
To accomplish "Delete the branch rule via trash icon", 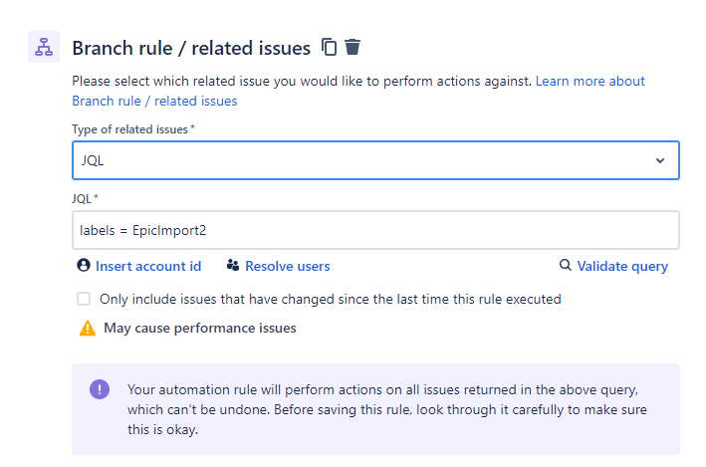I will tap(353, 47).
